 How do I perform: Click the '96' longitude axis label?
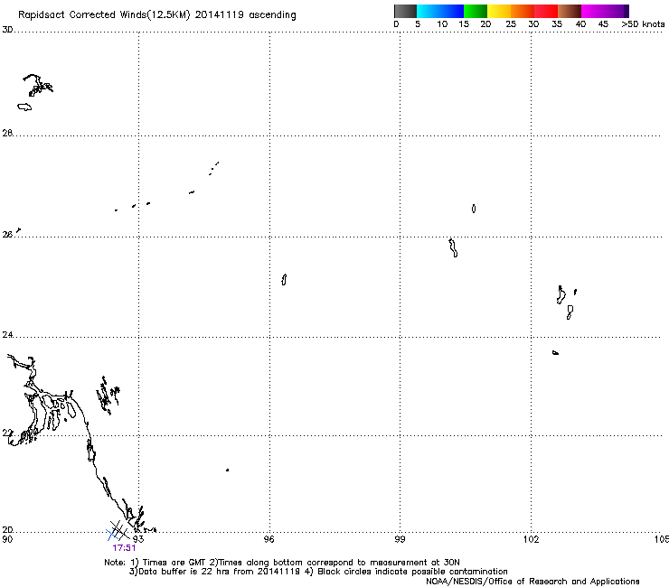point(269,539)
